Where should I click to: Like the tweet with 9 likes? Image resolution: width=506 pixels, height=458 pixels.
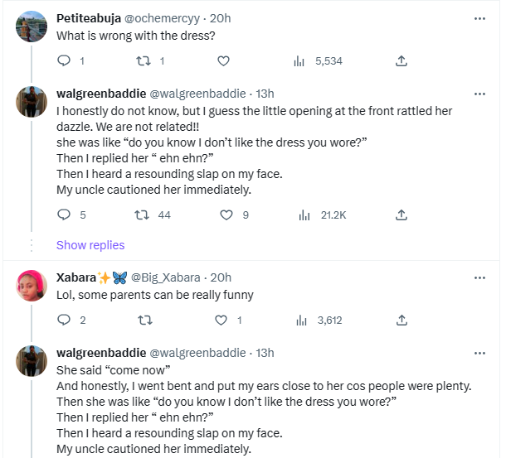tap(226, 215)
